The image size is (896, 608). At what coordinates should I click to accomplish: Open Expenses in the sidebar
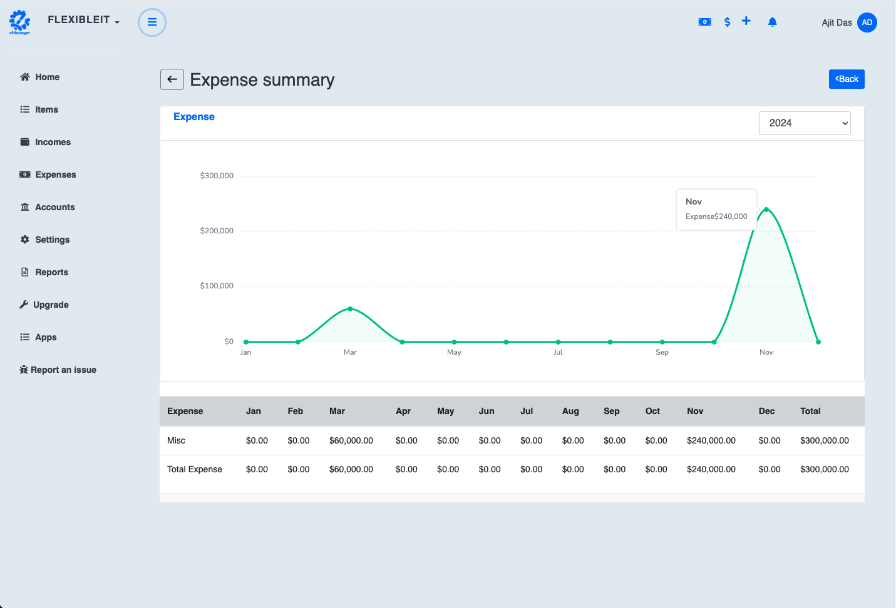55,175
